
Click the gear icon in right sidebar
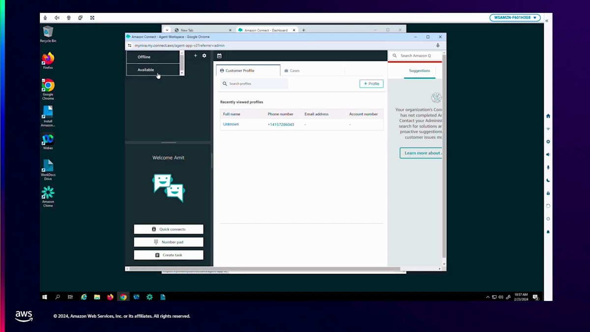pyautogui.click(x=548, y=142)
